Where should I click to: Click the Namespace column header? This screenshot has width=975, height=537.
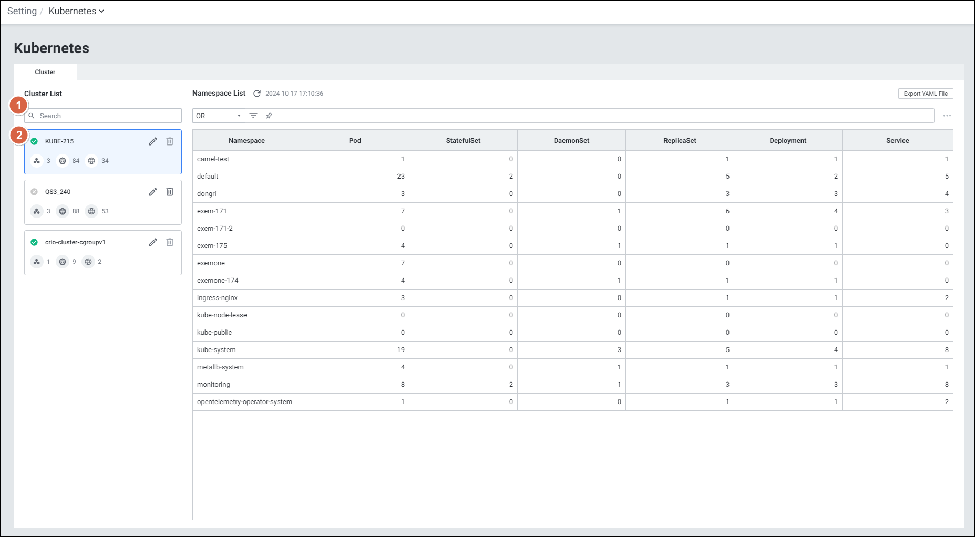247,140
